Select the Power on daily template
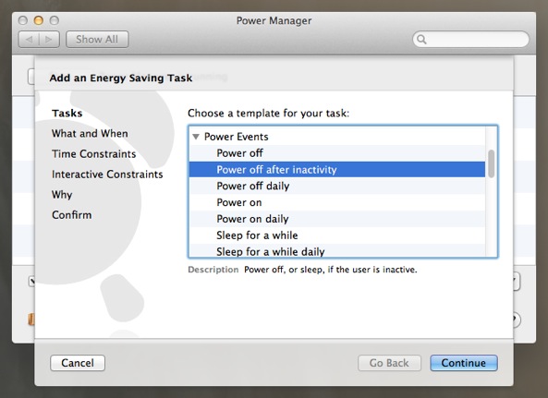The height and width of the screenshot is (398, 548). (x=337, y=219)
